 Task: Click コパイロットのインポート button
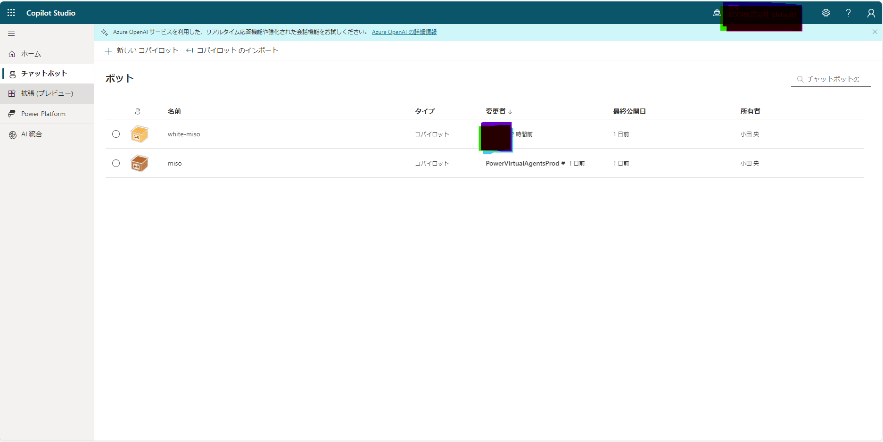[x=232, y=50]
